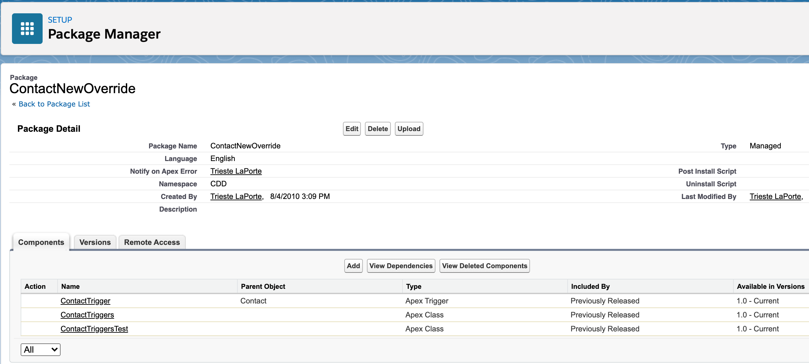This screenshot has width=809, height=364.
Task: Click Previously Released in ContactTriggersTest row
Action: (x=605, y=329)
